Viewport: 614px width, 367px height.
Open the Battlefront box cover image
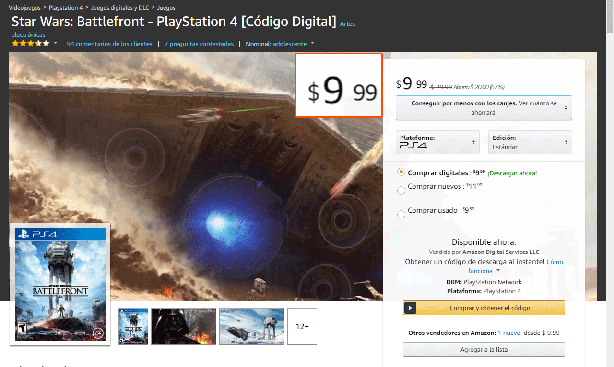click(60, 284)
